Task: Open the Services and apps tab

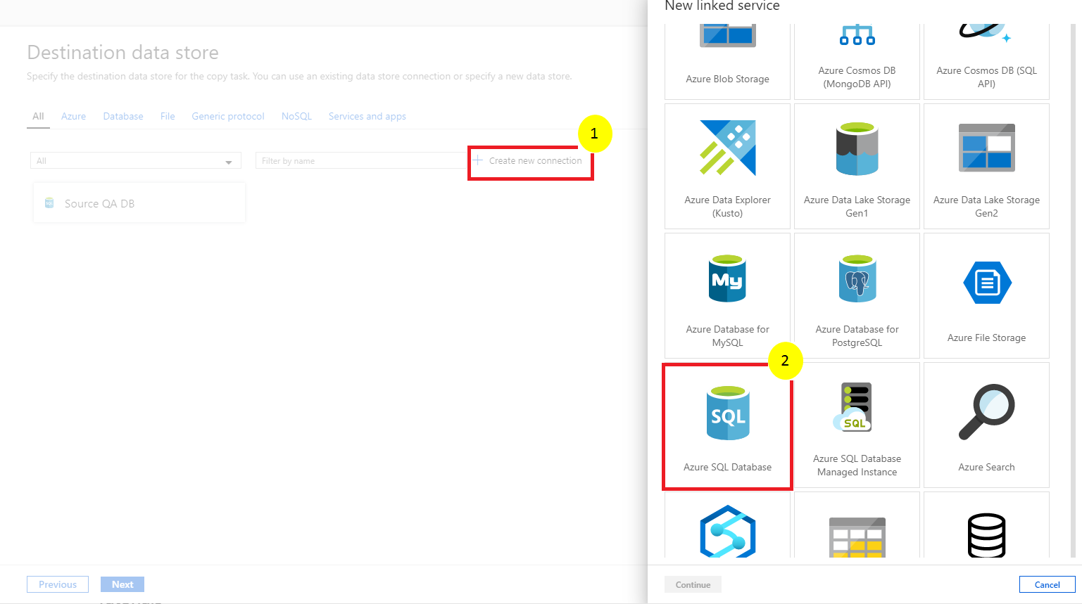Action: point(367,117)
